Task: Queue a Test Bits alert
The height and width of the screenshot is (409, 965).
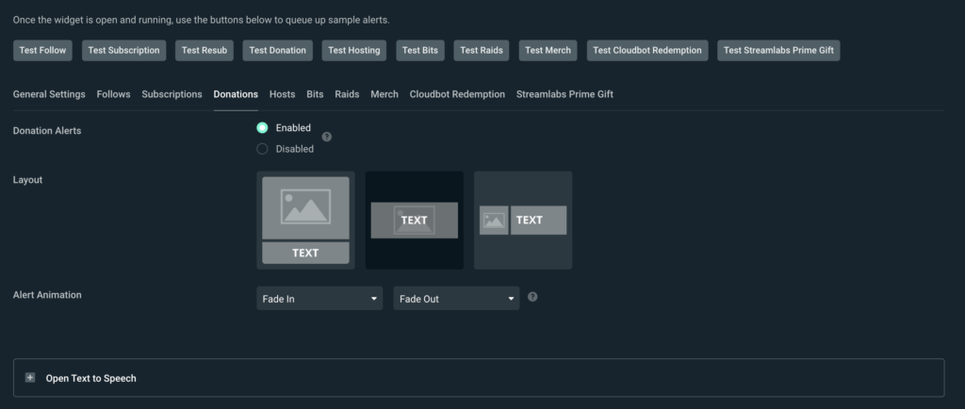Action: [x=420, y=51]
